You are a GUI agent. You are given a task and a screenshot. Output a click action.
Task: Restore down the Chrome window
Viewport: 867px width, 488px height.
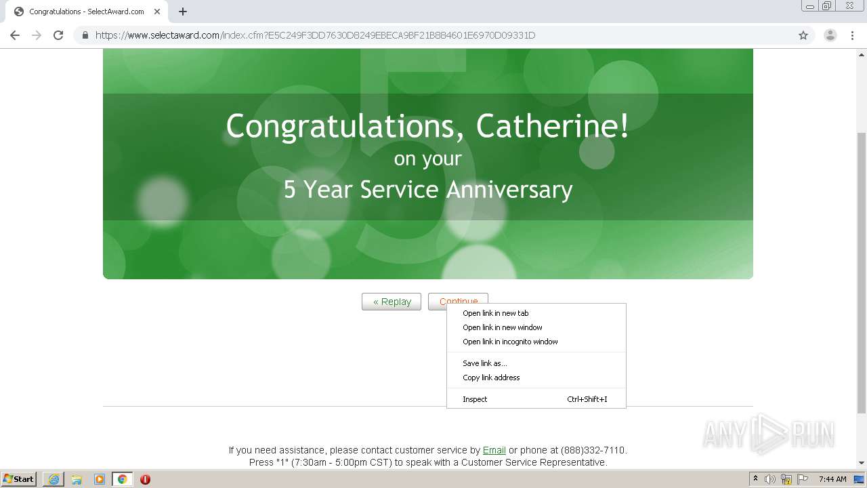(x=827, y=6)
